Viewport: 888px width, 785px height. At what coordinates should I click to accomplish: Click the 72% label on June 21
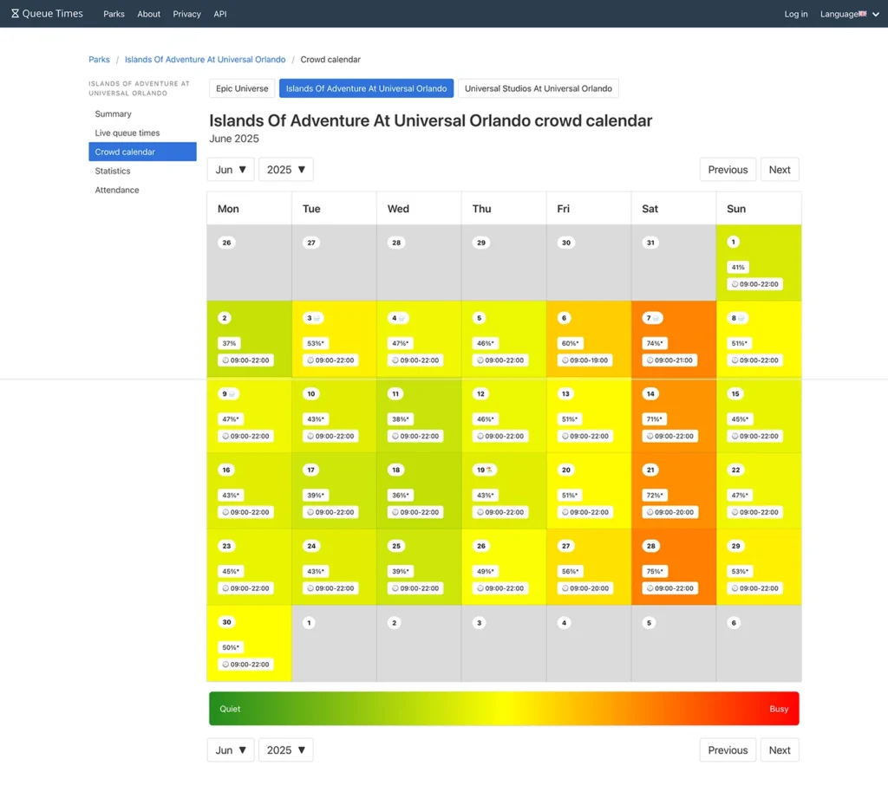point(655,496)
